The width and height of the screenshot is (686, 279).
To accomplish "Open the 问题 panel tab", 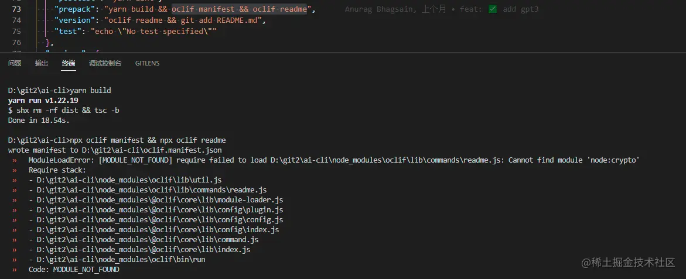I will (x=15, y=63).
